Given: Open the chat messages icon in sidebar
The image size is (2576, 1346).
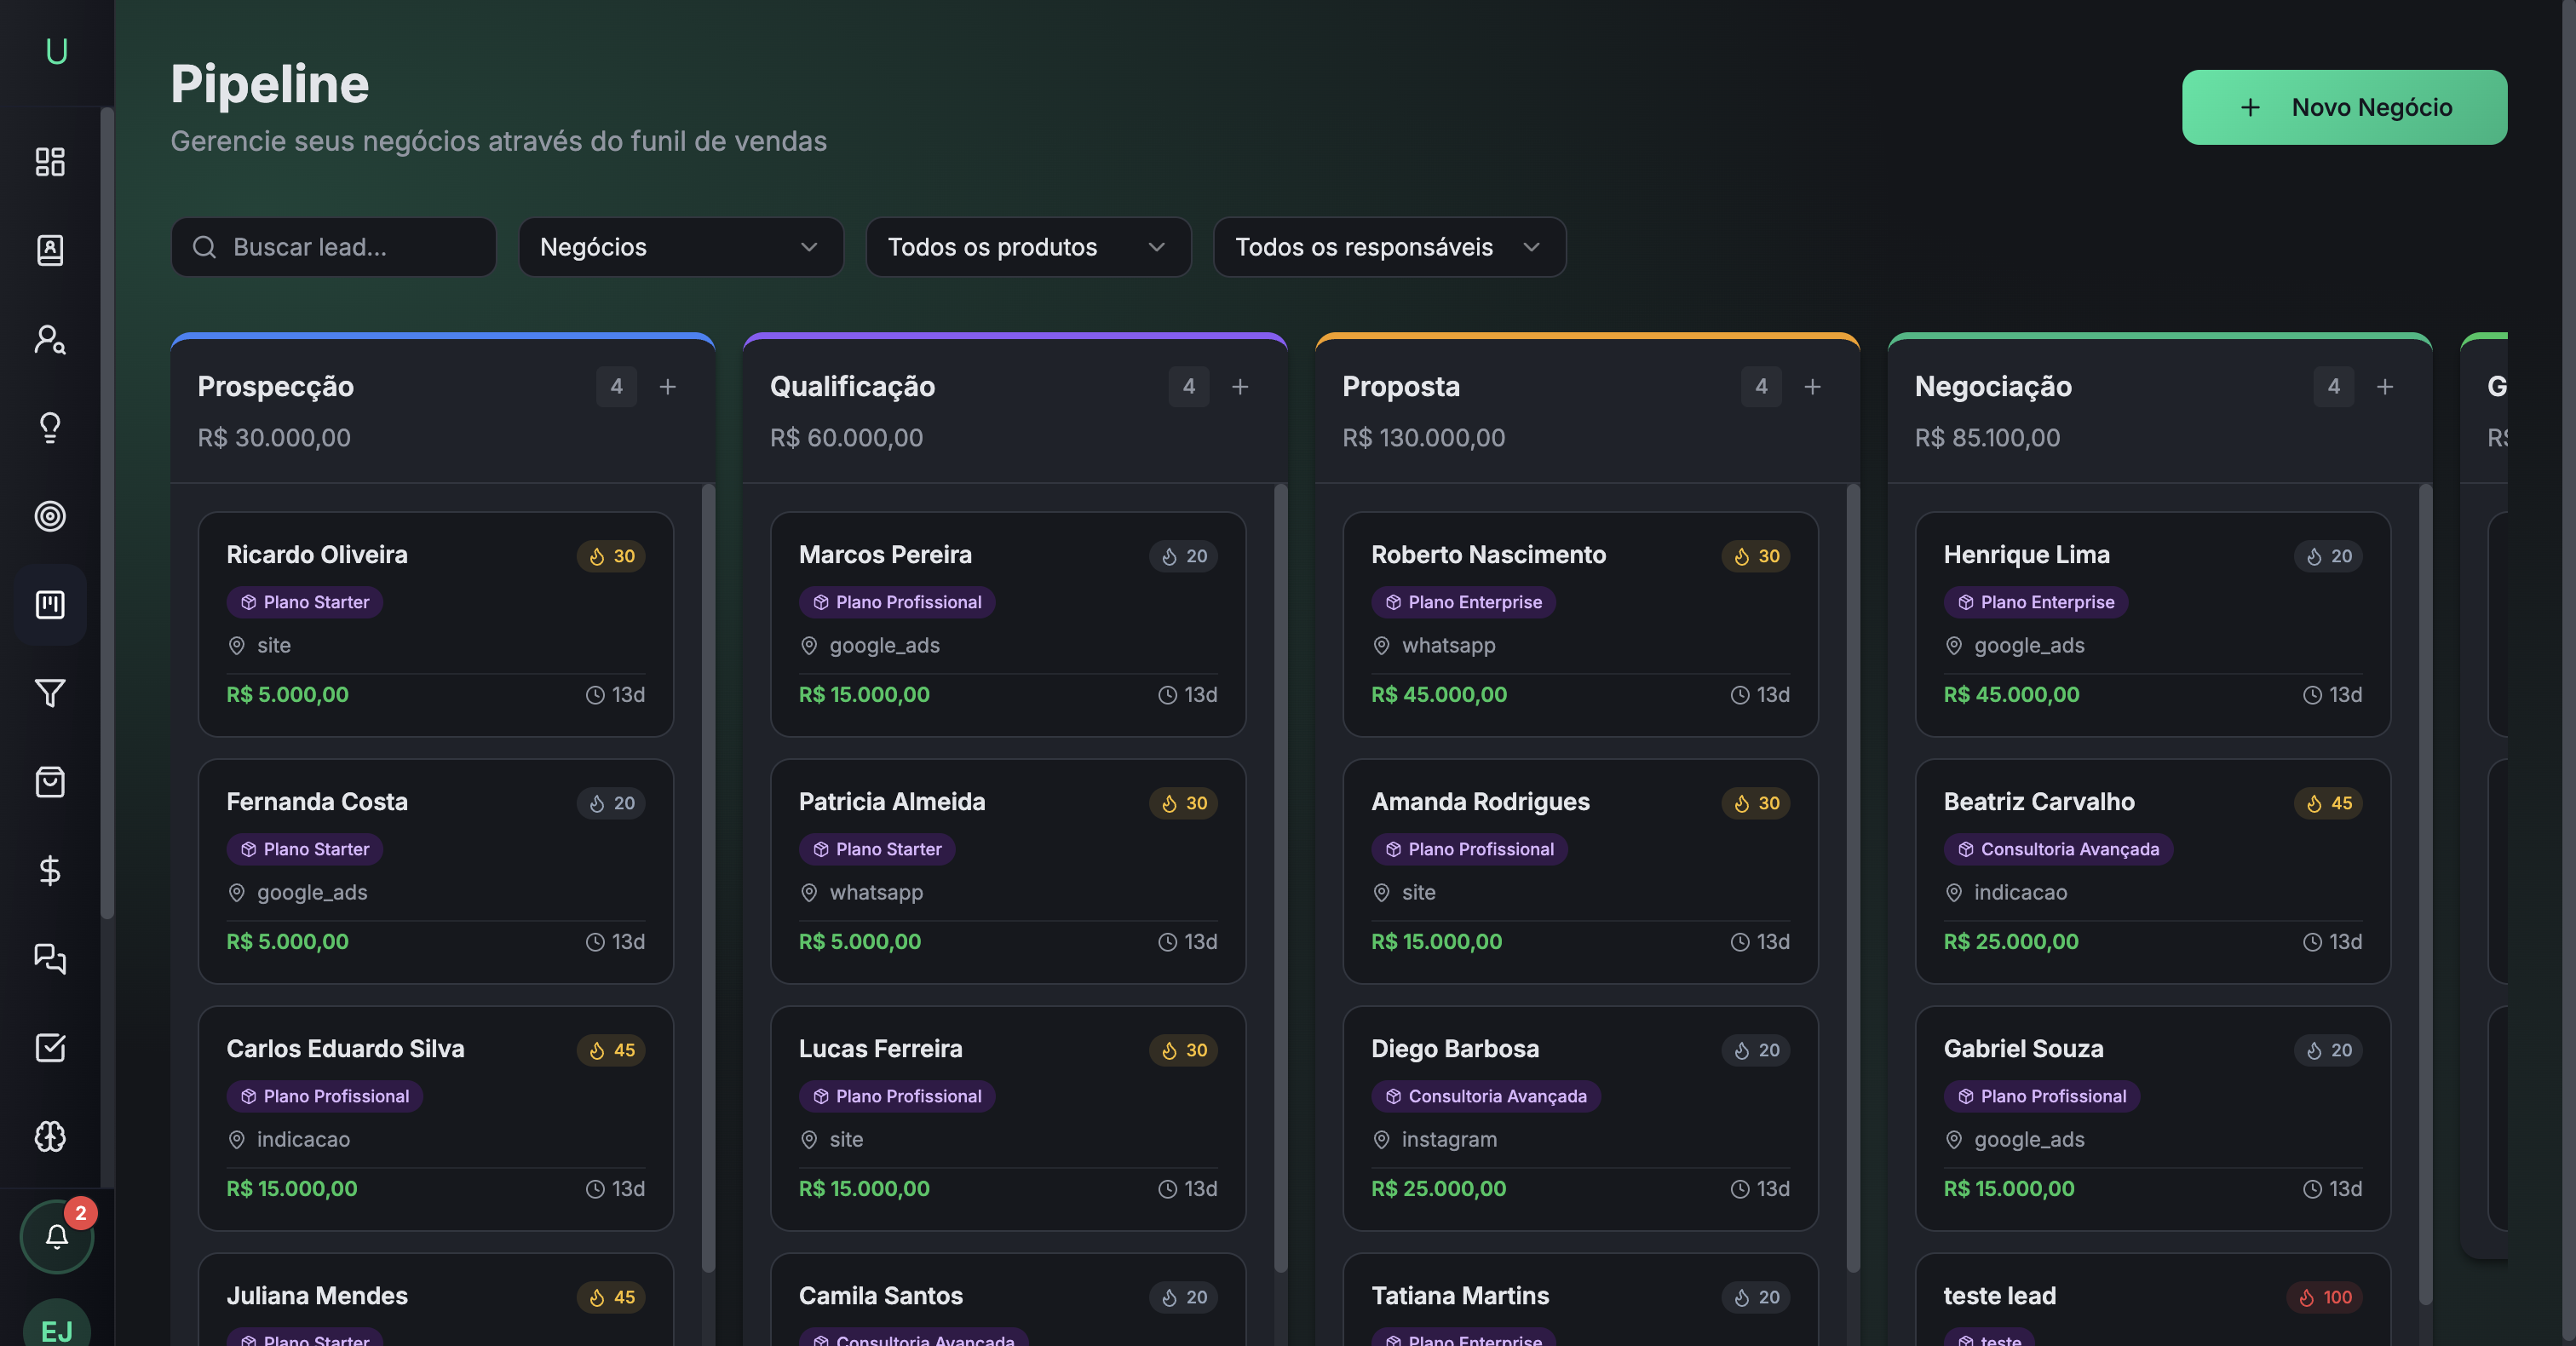Looking at the screenshot, I should (x=50, y=958).
